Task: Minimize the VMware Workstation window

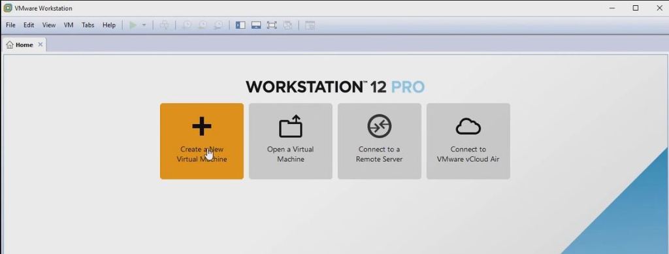Action: 612,8
